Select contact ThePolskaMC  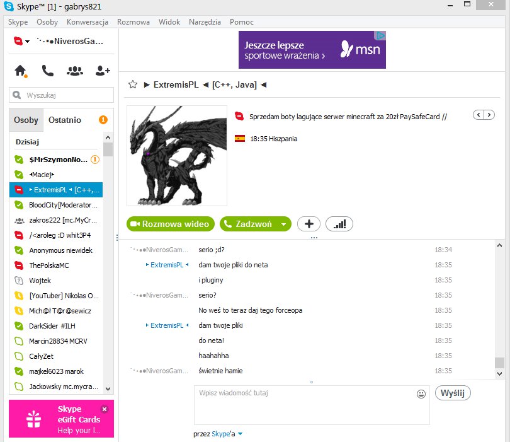pos(56,265)
